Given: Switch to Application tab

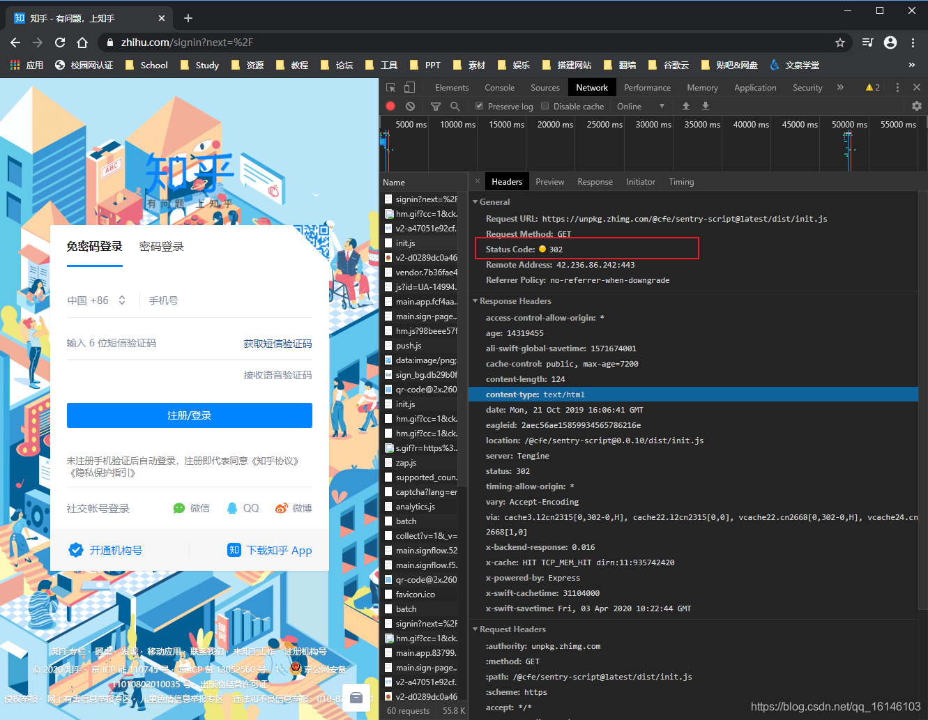Looking at the screenshot, I should pyautogui.click(x=755, y=87).
